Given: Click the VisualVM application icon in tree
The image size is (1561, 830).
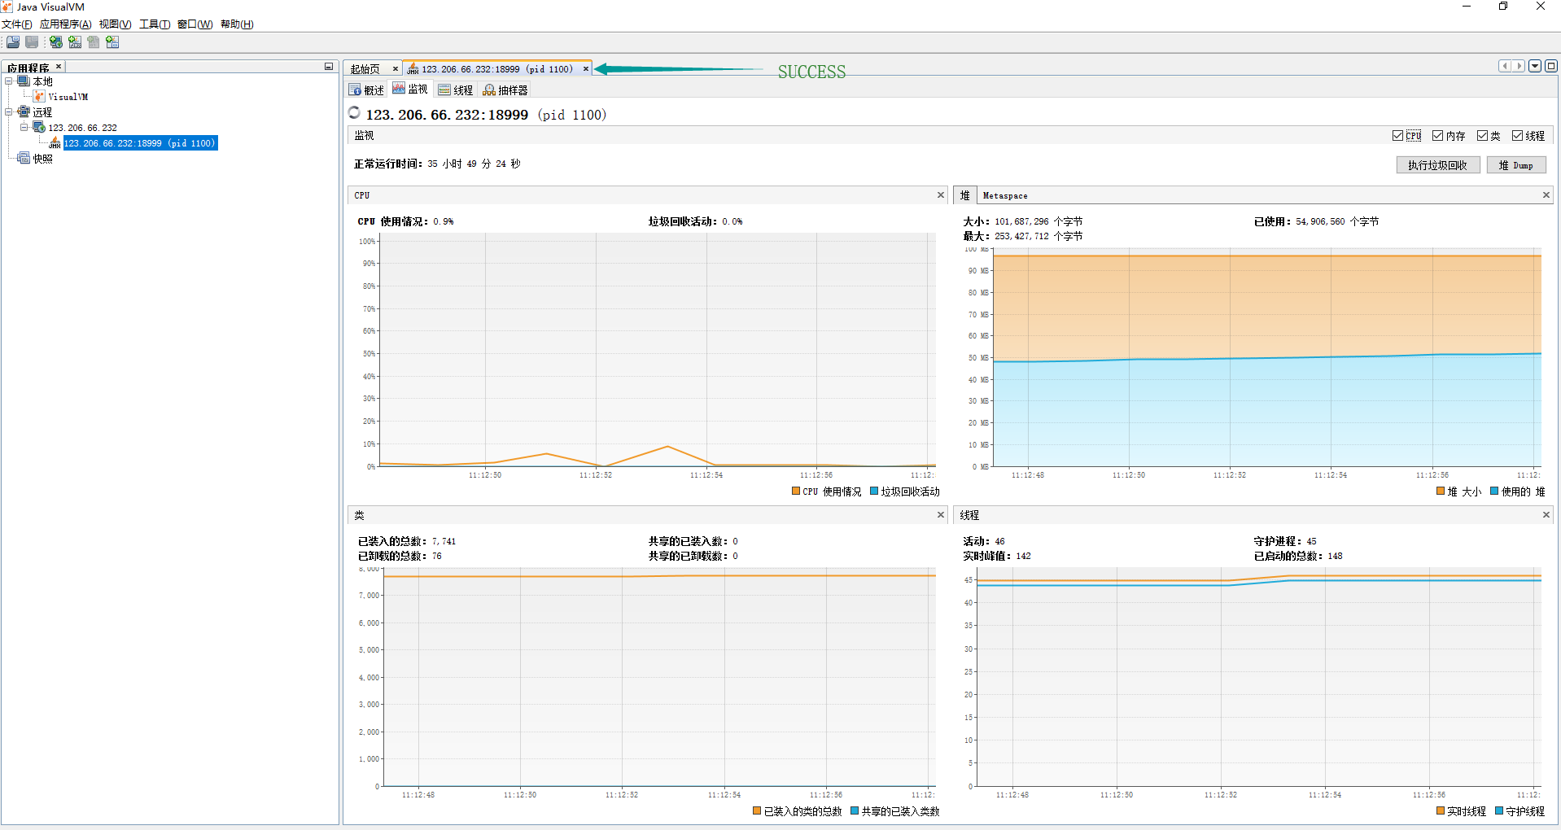Looking at the screenshot, I should (39, 97).
